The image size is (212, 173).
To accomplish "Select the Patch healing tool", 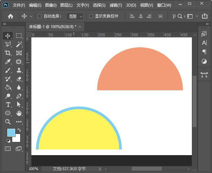I will (19, 62).
